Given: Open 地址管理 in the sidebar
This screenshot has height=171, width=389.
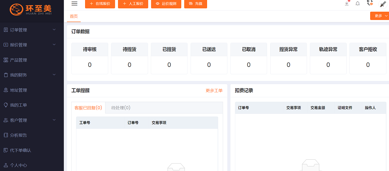Looking at the screenshot, I should pos(18,90).
